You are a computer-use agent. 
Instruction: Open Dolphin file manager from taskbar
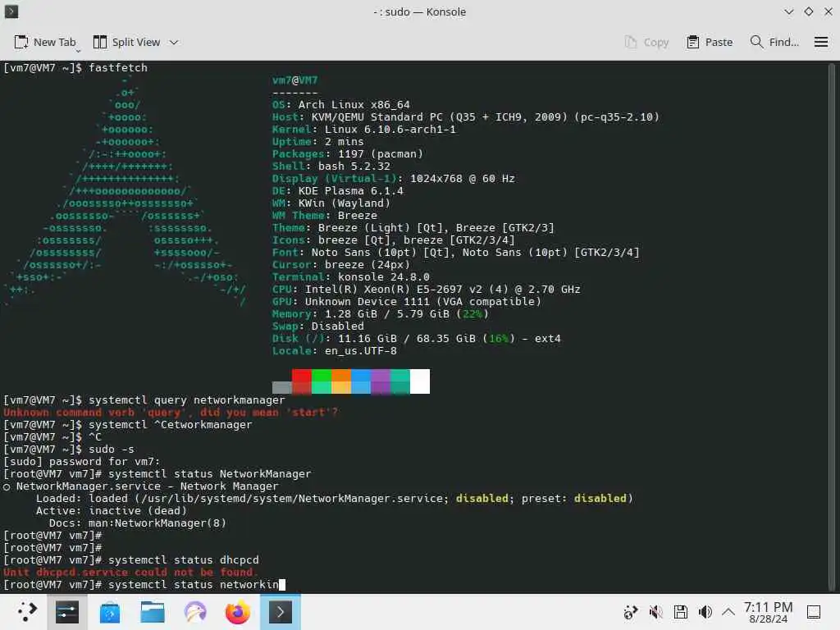click(x=152, y=612)
